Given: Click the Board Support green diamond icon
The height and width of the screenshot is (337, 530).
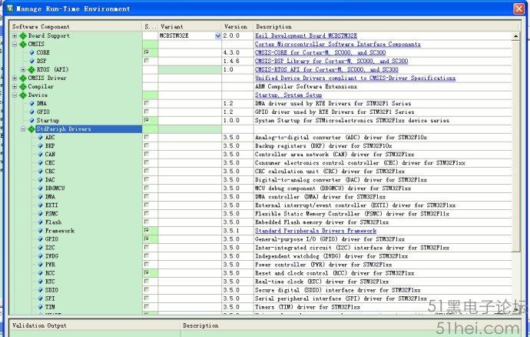Looking at the screenshot, I should (23, 35).
